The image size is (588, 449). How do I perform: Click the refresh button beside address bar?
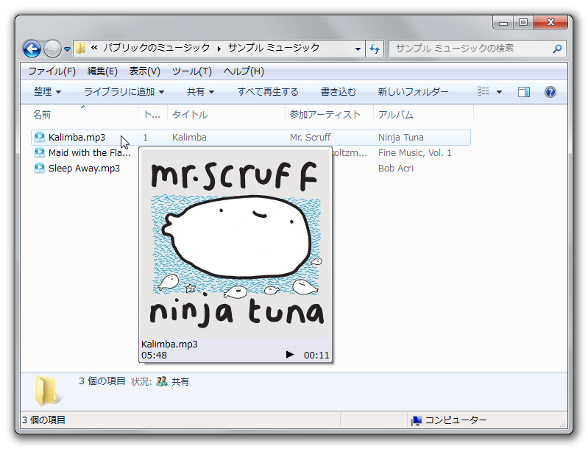click(x=375, y=49)
